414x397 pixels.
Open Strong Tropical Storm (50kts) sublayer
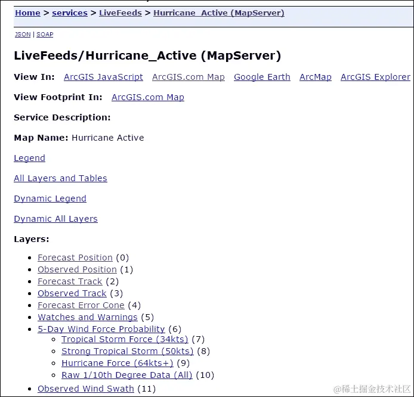tap(128, 351)
